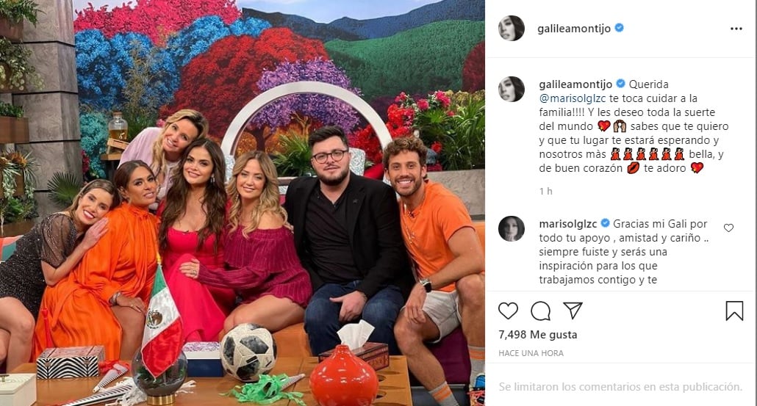Click the HACE UNA HORA timestamp
The width and height of the screenshot is (757, 406).
point(531,353)
